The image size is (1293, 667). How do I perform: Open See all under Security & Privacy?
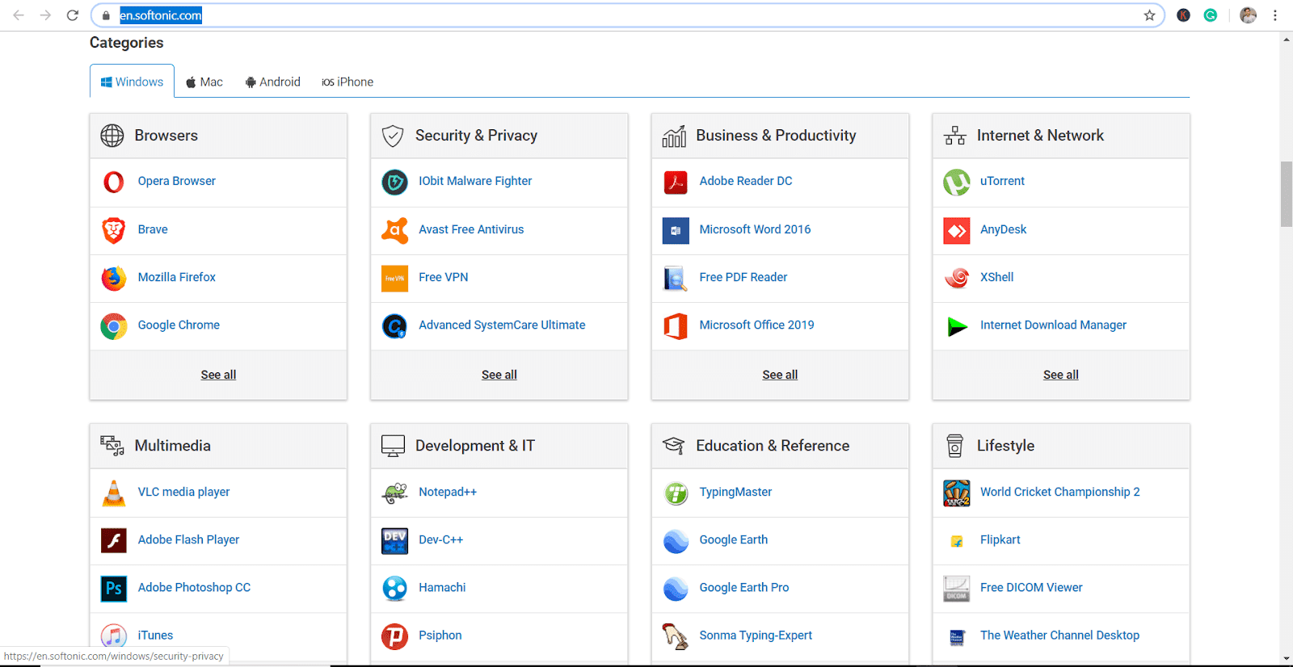click(x=499, y=375)
